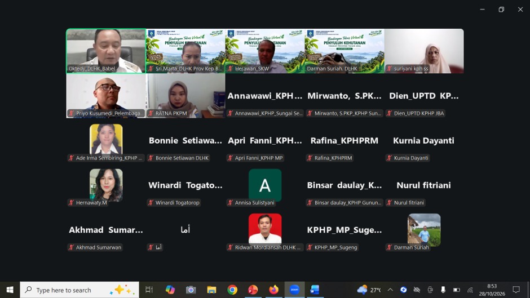Click Annisa Sulistyani green A avatar

pyautogui.click(x=265, y=185)
